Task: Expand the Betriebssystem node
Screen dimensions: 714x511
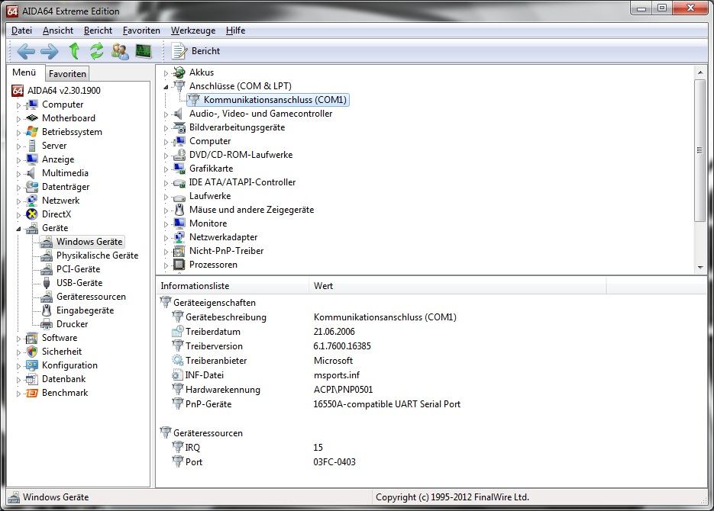Action: coord(18,133)
